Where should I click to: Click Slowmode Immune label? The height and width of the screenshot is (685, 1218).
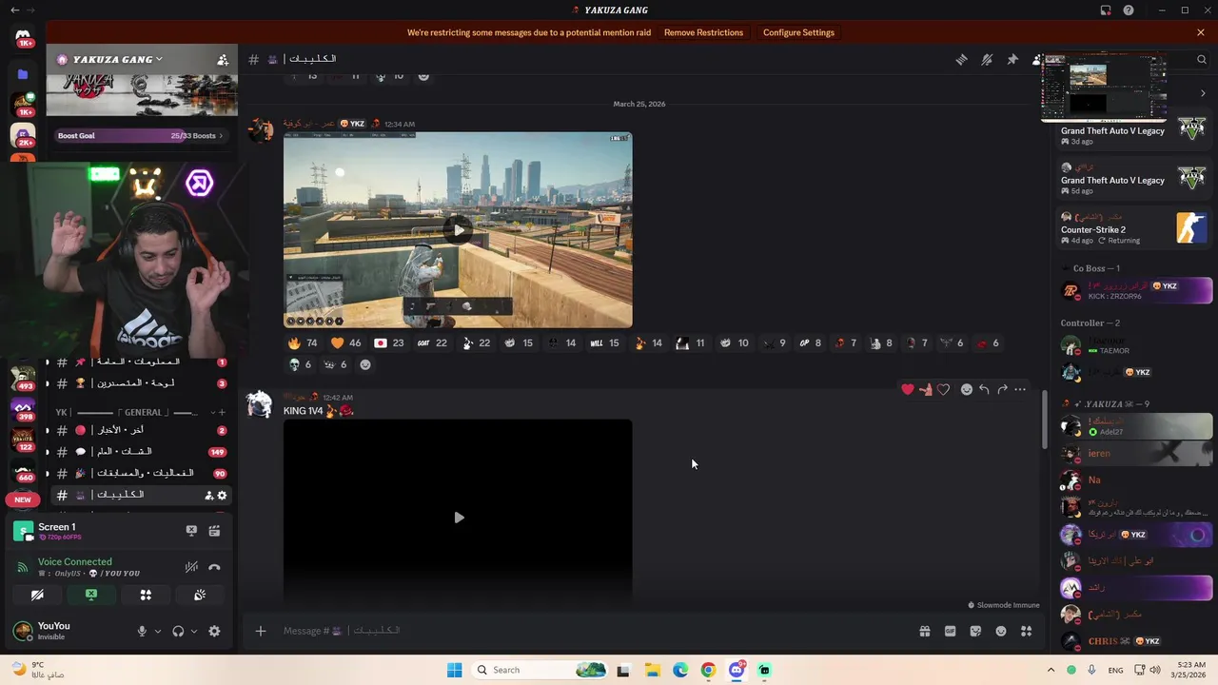point(1003,605)
